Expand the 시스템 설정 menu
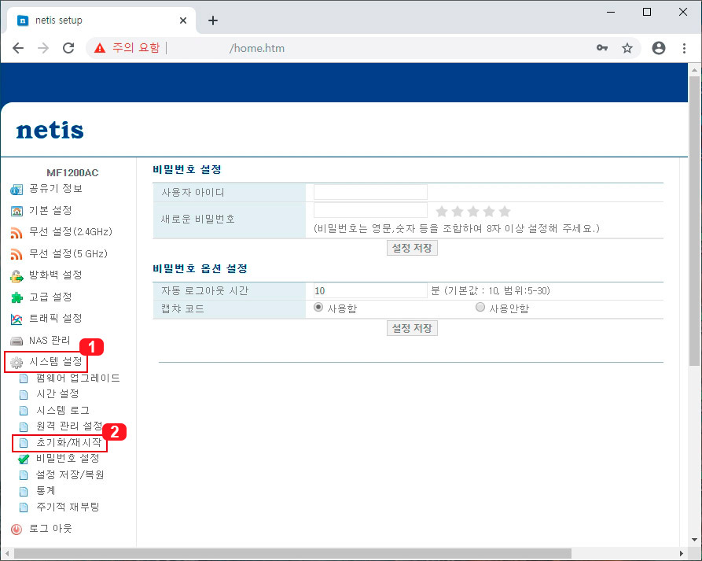Image resolution: width=702 pixels, height=561 pixels. [56, 362]
